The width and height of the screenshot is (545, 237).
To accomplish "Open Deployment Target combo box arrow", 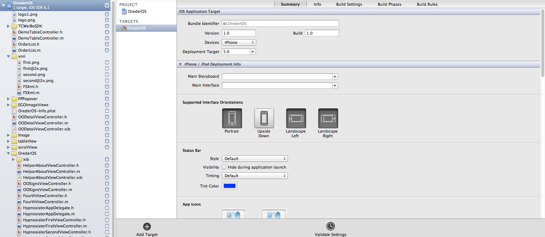I will (x=253, y=52).
